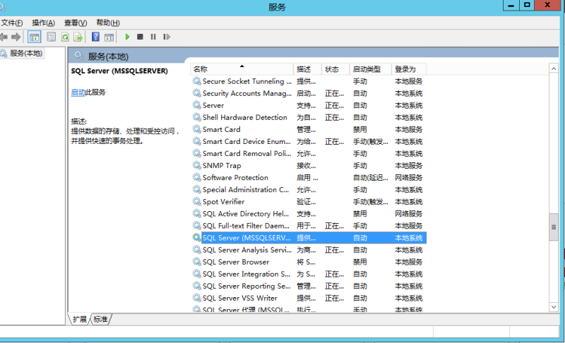Click gear icon of SQL Server VSS Writer
This screenshot has height=343, width=565.
pyautogui.click(x=196, y=298)
